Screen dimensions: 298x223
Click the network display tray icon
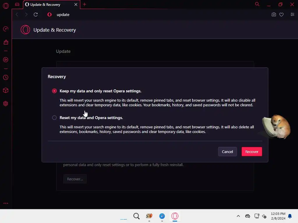[257, 216]
